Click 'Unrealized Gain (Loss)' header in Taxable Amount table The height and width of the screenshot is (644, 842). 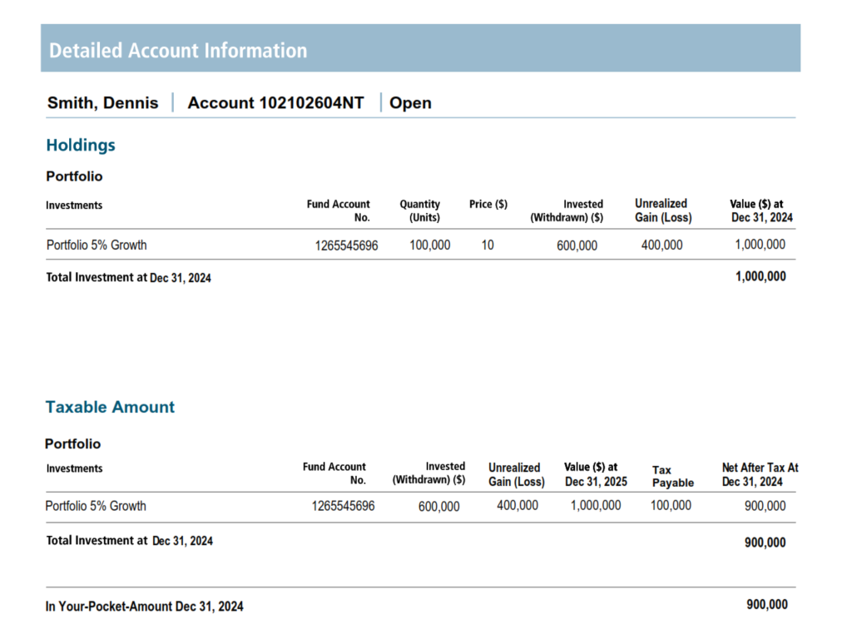pos(516,474)
